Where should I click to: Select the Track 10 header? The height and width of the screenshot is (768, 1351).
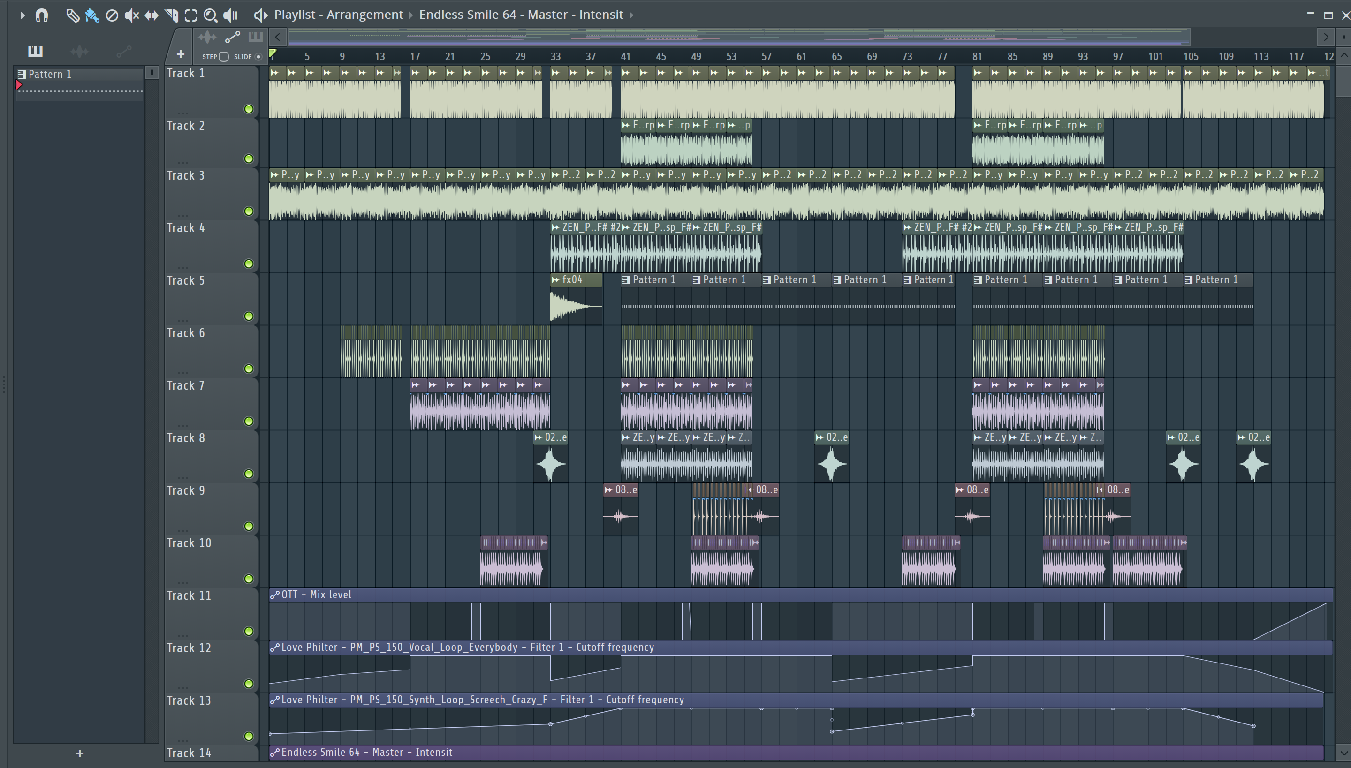point(211,561)
